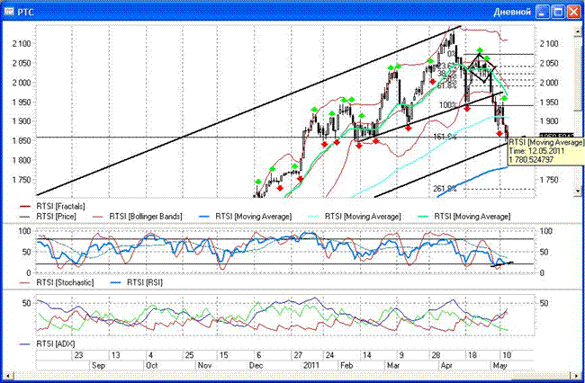This screenshot has height=383, width=585.
Task: Select the RTSI [Fractals] legend entry
Action: tap(52, 207)
